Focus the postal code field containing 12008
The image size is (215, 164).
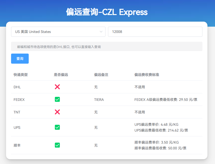pos(155,32)
